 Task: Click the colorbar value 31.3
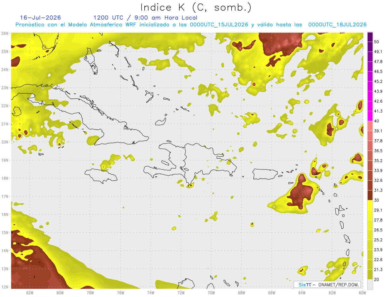tap(378, 190)
